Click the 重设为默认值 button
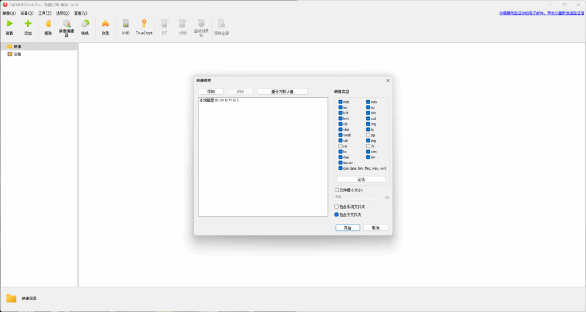This screenshot has height=312, width=586. click(283, 91)
